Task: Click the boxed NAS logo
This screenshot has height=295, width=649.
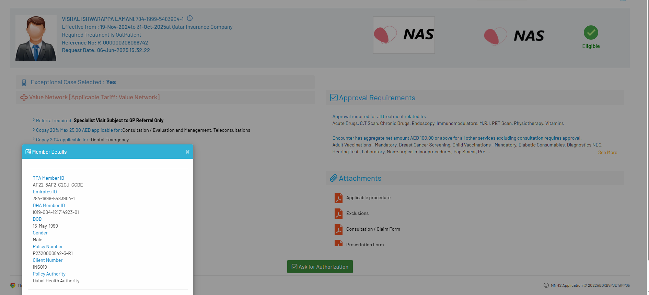Action: 404,35
